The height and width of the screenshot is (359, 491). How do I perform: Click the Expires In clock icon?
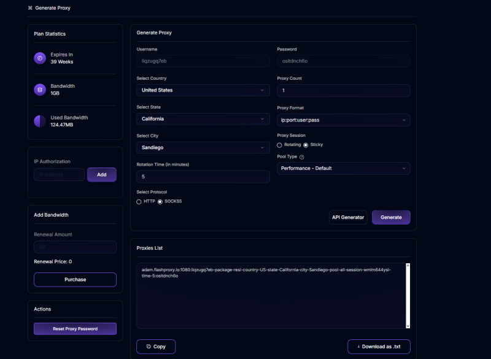[40, 58]
